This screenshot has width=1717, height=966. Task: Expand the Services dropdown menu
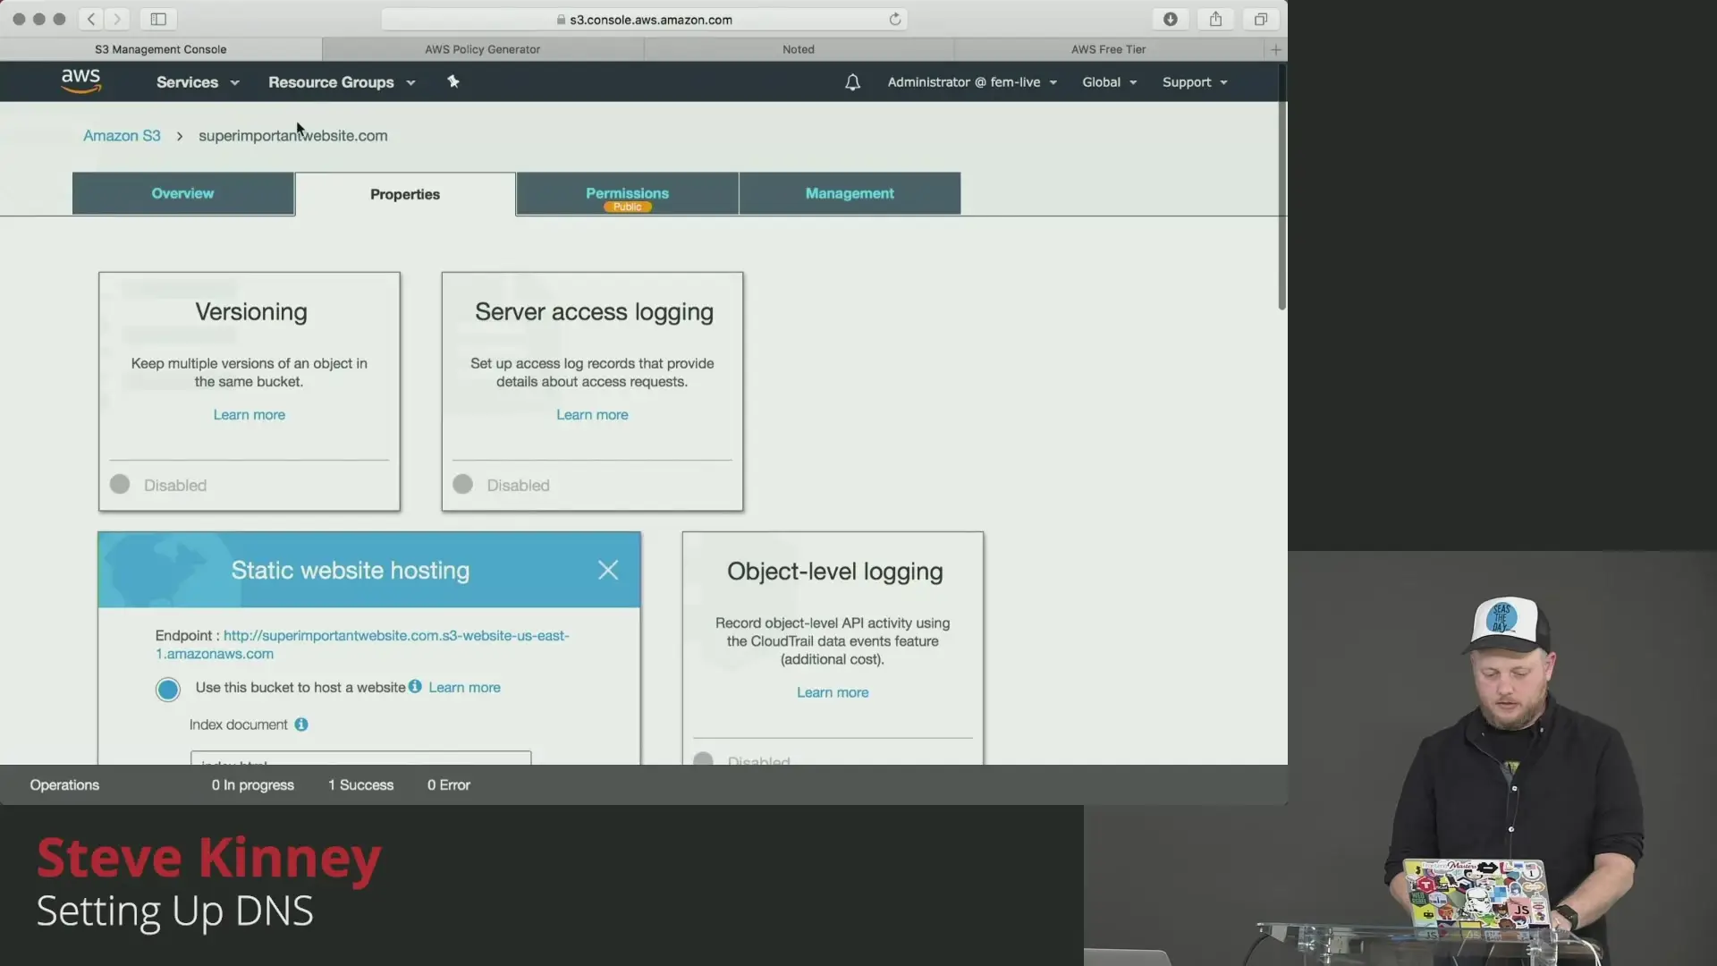click(x=198, y=82)
